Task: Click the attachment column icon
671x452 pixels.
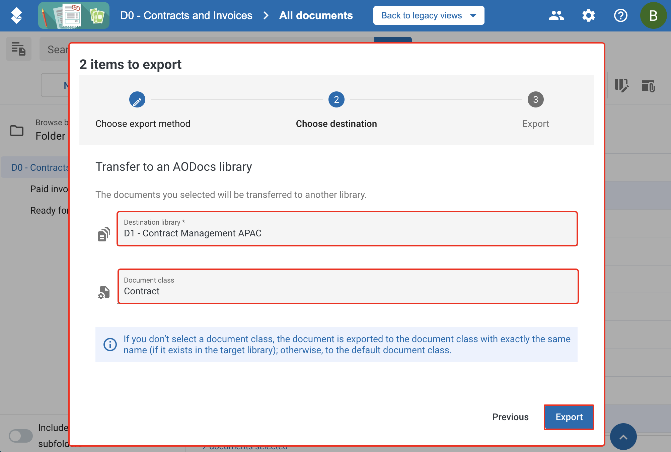Action: [648, 86]
